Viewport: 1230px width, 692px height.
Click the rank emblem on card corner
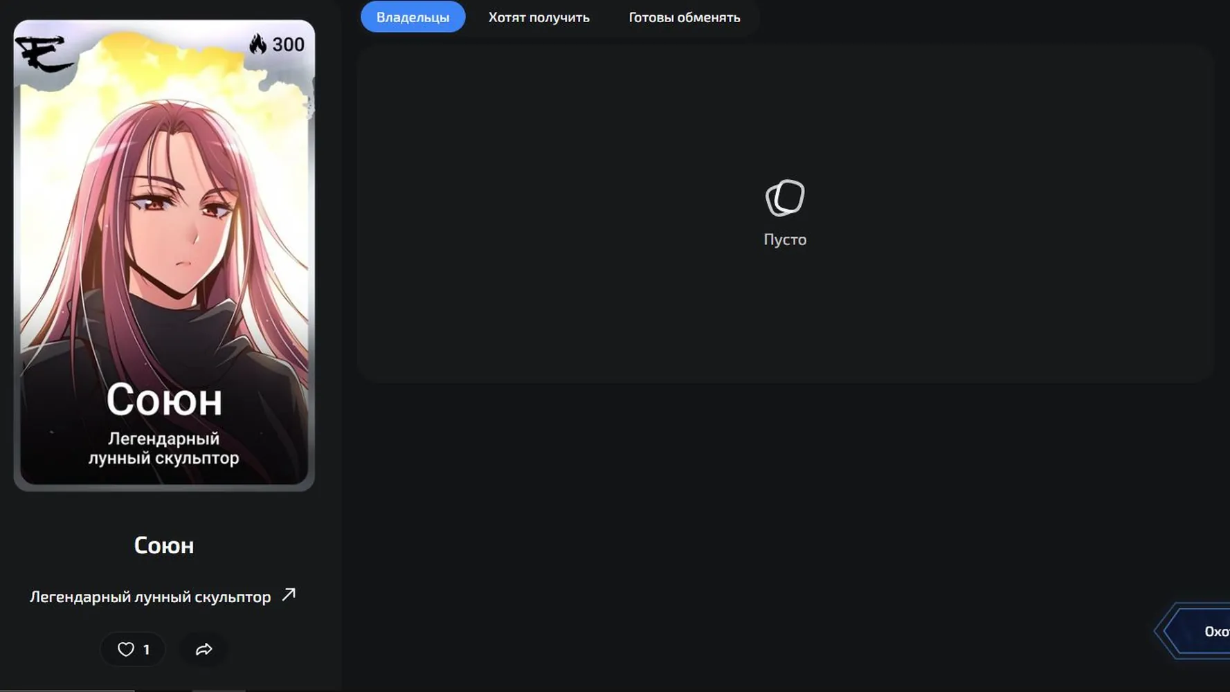click(x=44, y=54)
